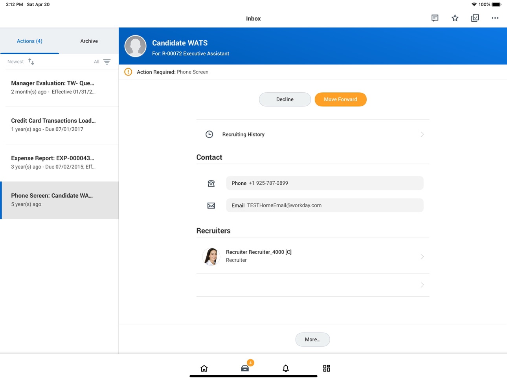Open Credit Card Transactions Load item
The width and height of the screenshot is (507, 380).
(x=59, y=125)
